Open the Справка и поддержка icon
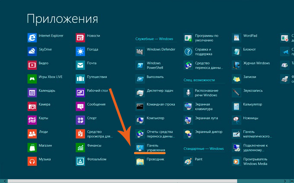Viewport: 294px width, 183px height. point(188,51)
